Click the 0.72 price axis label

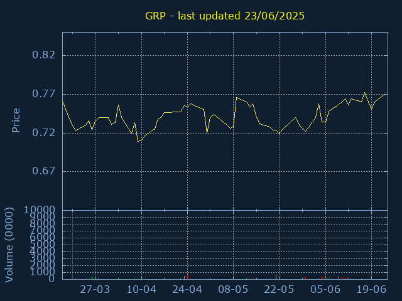pyautogui.click(x=43, y=133)
